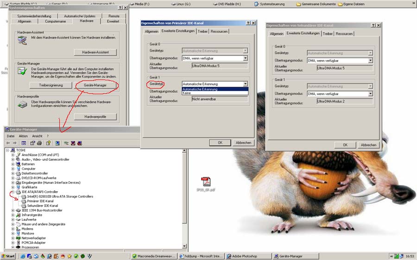The height and width of the screenshot is (260, 417).
Task: Switch to Ressourcen tab in Sekundärer IDE-Kanal dialog
Action: point(344,34)
